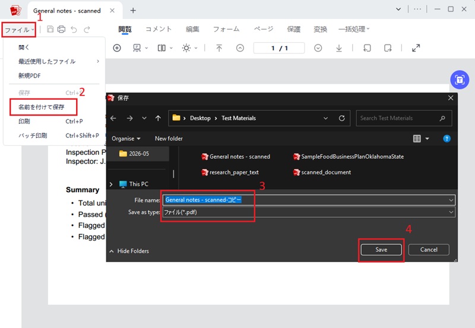Switch to the 変換 tab
The width and height of the screenshot is (475, 328).
point(320,29)
